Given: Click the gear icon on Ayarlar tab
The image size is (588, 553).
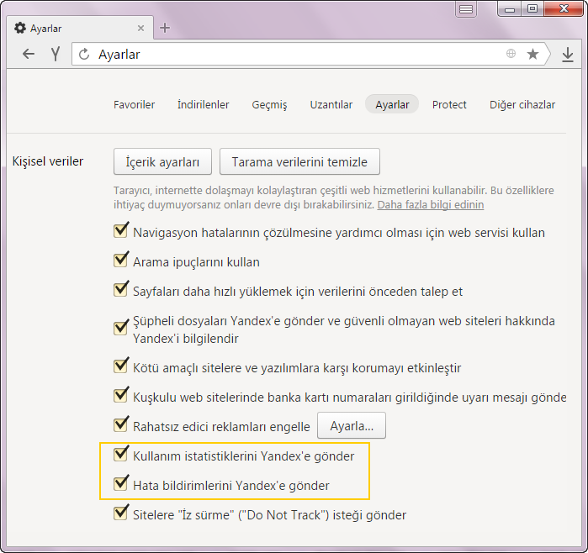Looking at the screenshot, I should tap(20, 28).
